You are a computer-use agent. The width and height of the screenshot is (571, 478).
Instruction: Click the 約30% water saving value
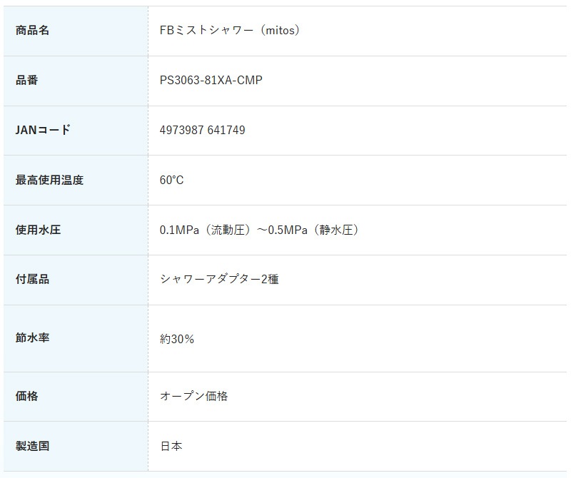[x=177, y=339]
